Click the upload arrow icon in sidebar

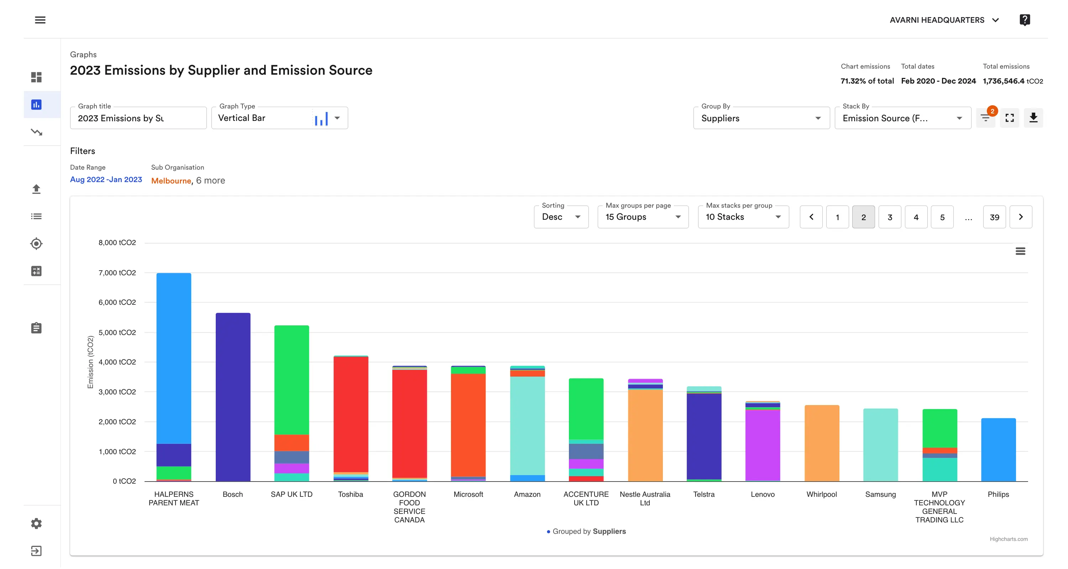pyautogui.click(x=36, y=189)
